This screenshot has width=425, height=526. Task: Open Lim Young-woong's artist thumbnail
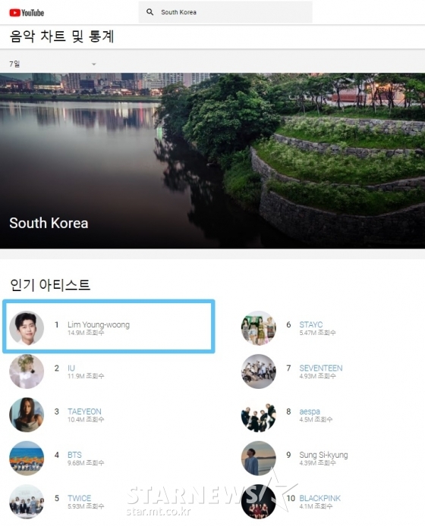(27, 328)
